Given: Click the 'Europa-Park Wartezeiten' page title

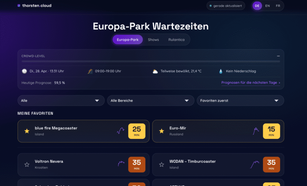Looking at the screenshot, I should coord(151,26).
